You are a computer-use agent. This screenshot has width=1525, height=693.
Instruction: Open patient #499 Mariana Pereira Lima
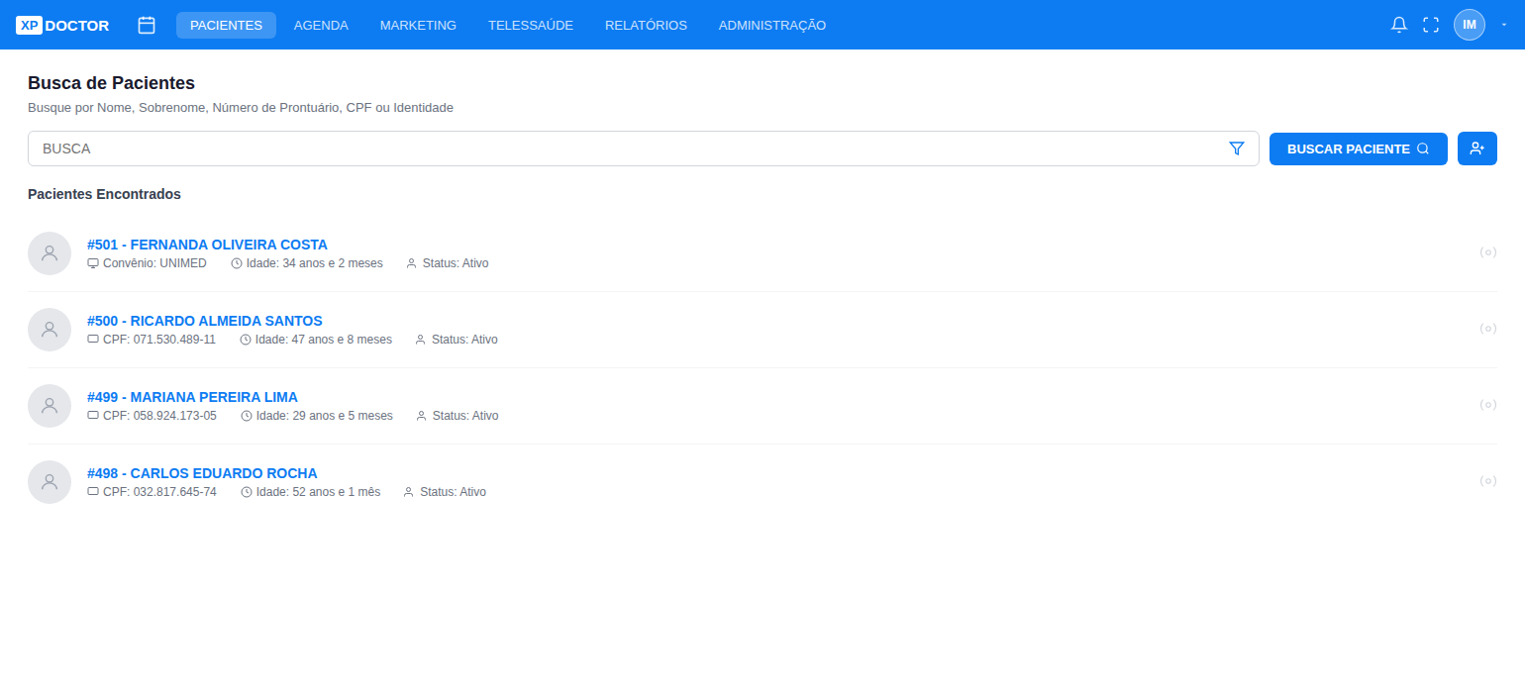[192, 397]
